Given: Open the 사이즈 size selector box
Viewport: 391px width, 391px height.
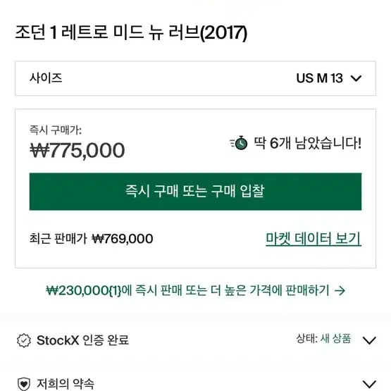Looking at the screenshot, I should tap(196, 78).
